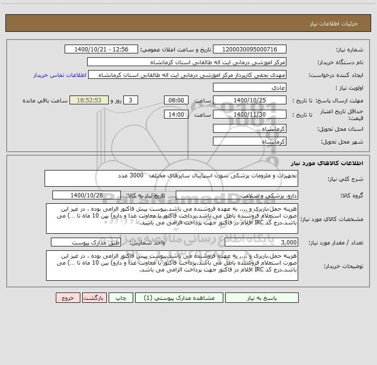Image resolution: width=377 pixels, height=365 pixels.
Task: Click the validity time field 14:00
Action: (x=176, y=114)
